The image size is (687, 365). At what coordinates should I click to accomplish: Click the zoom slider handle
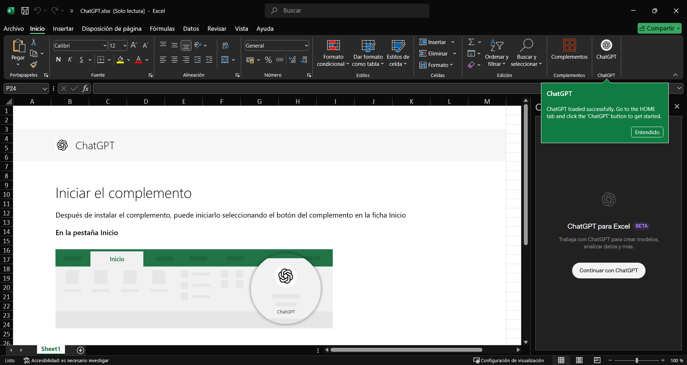637,360
